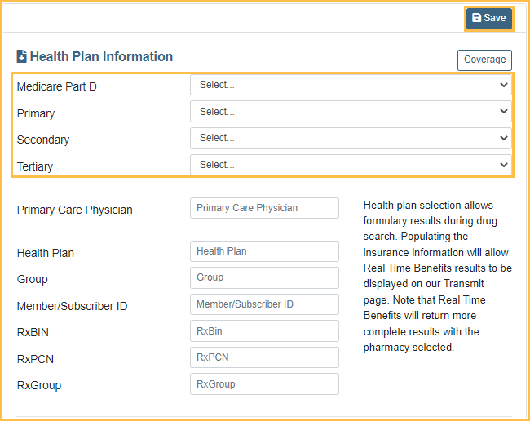
Task: Click the Primary dropdown chevron arrow
Action: point(503,112)
